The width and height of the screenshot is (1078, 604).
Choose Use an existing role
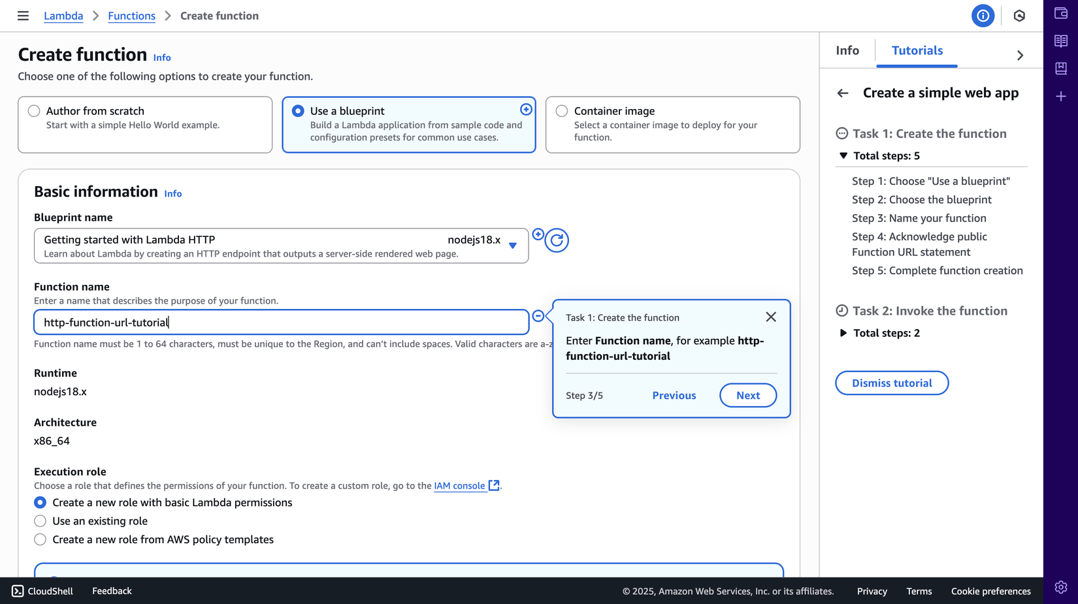point(41,521)
